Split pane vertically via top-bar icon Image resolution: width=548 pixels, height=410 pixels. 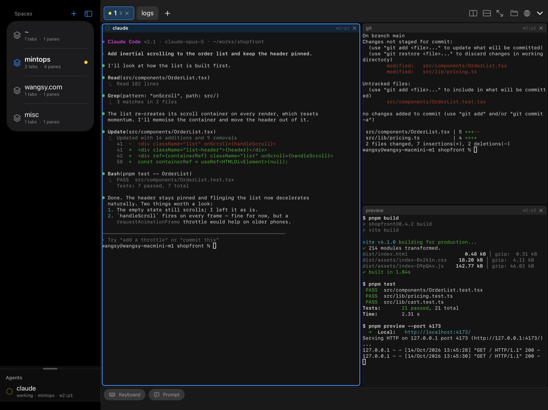[x=473, y=13]
